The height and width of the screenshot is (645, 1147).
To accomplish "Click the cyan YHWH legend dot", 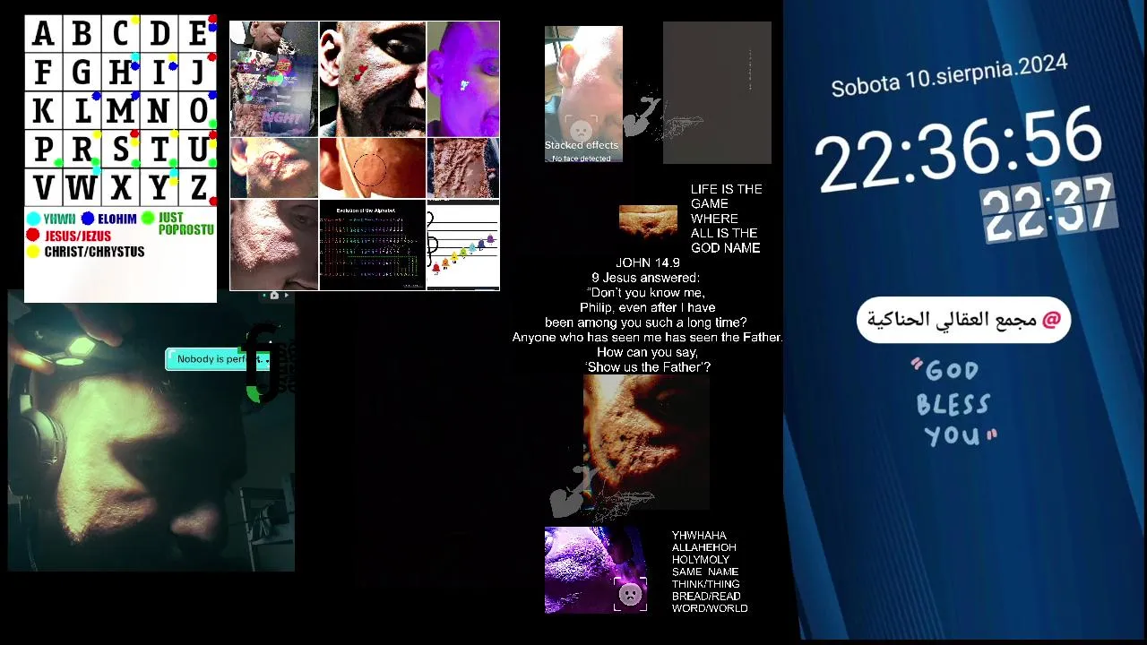I will (33, 219).
